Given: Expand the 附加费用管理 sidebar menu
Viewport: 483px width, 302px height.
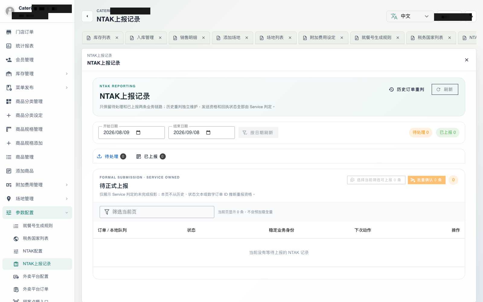Looking at the screenshot, I should click(x=67, y=185).
